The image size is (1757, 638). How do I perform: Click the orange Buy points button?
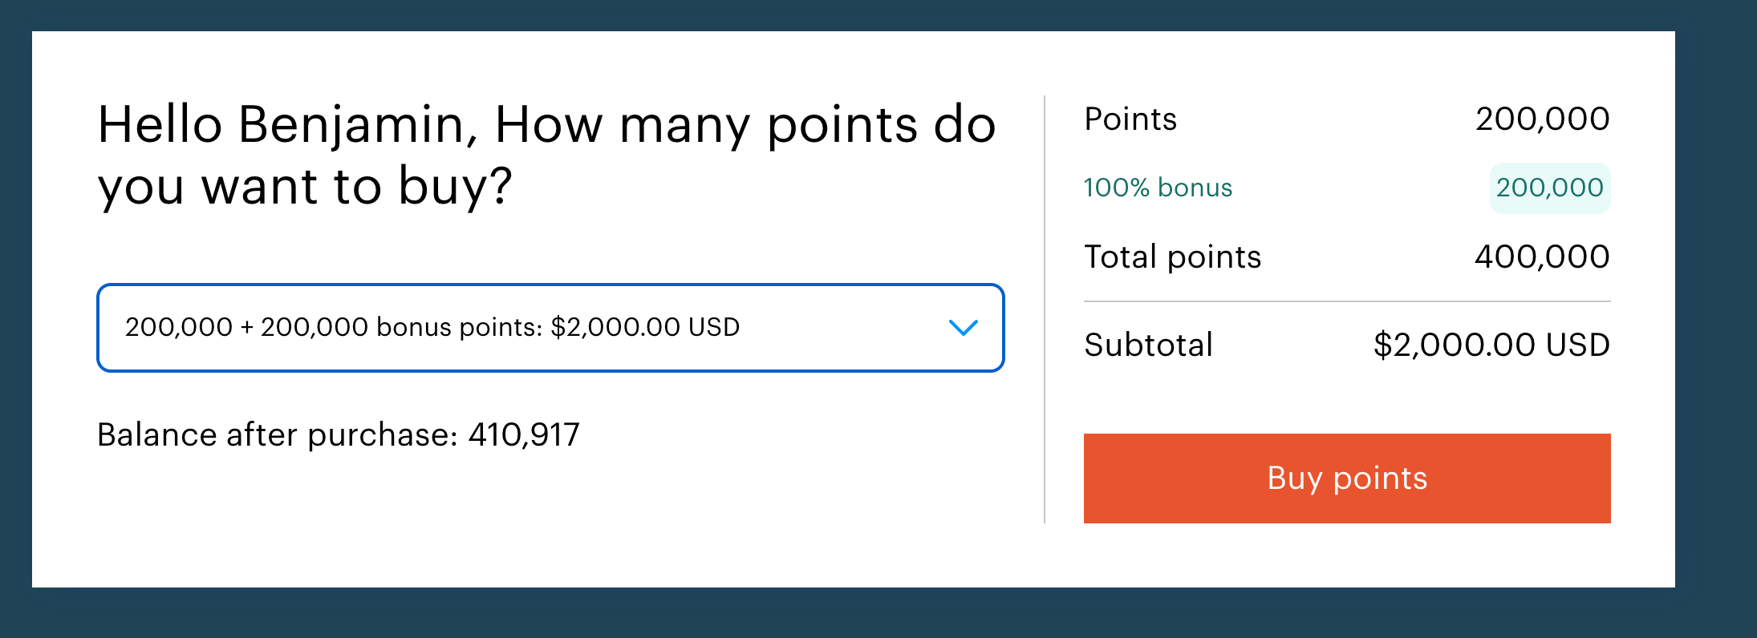click(1347, 478)
